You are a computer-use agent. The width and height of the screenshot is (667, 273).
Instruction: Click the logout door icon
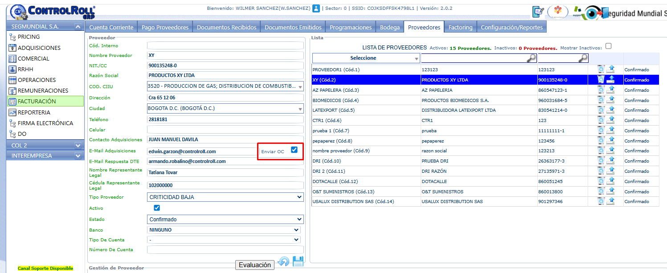(605, 12)
